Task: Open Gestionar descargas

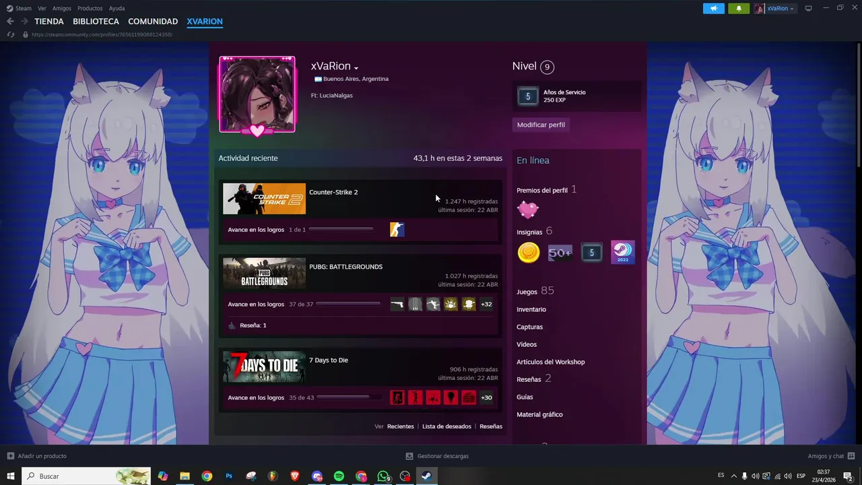Action: click(x=437, y=456)
